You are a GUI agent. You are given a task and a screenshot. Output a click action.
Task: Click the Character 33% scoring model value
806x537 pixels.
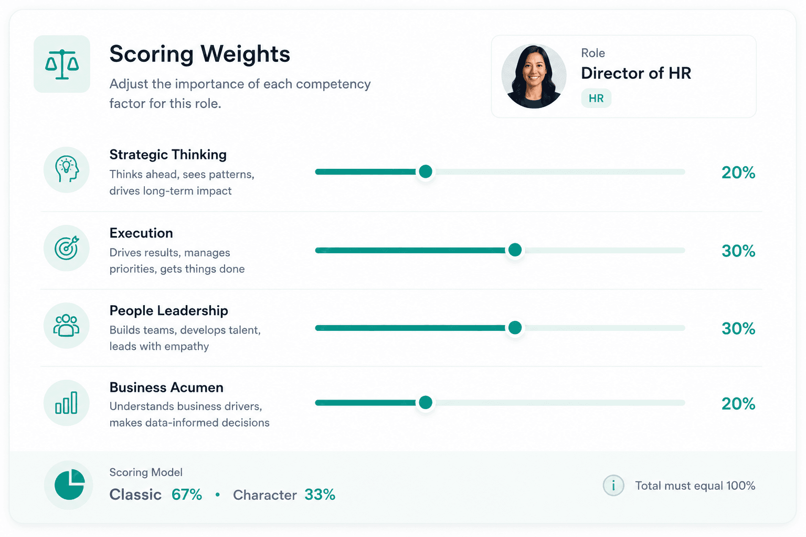click(x=284, y=495)
